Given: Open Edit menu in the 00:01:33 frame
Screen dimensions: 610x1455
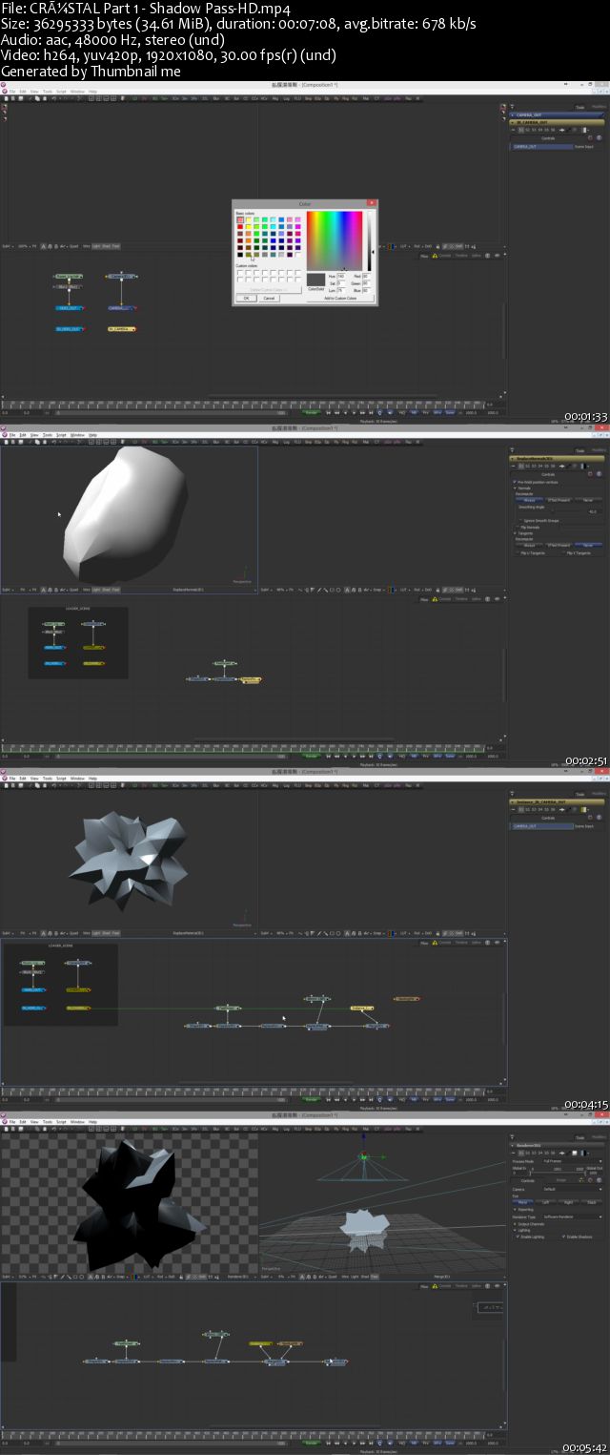Looking at the screenshot, I should coord(21,91).
